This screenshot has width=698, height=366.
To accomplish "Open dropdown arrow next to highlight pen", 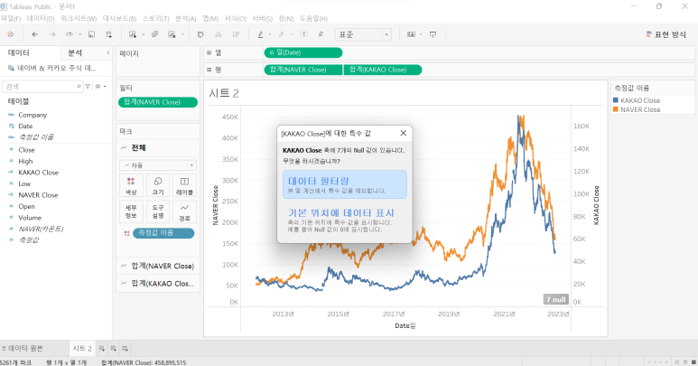I will click(x=270, y=34).
